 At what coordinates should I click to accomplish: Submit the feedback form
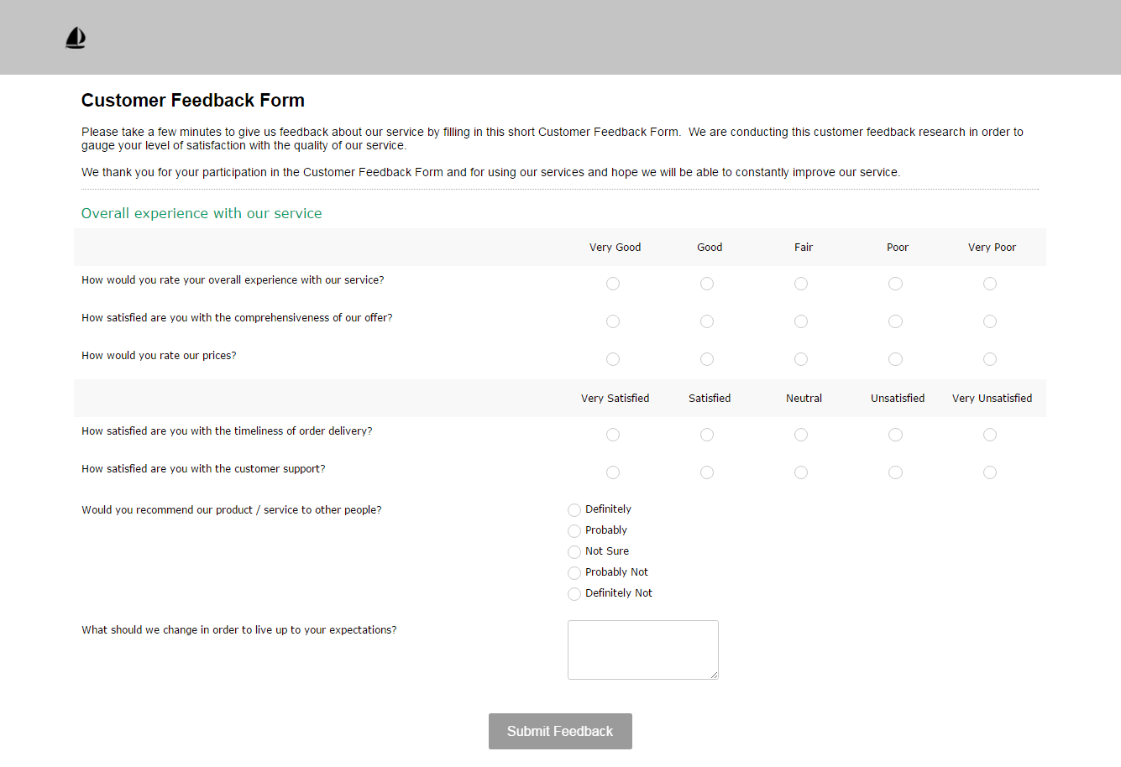click(560, 731)
